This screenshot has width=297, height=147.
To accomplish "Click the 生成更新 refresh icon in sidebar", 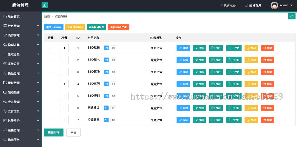I will pyautogui.click(x=5, y=54).
